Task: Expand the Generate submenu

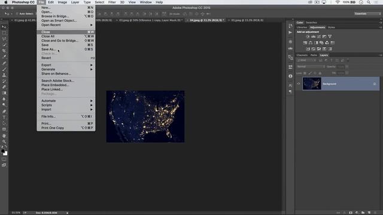Action: 66,69
